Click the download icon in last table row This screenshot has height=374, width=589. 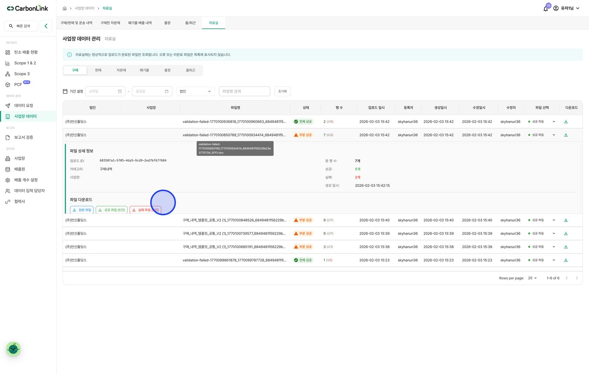pos(566,260)
